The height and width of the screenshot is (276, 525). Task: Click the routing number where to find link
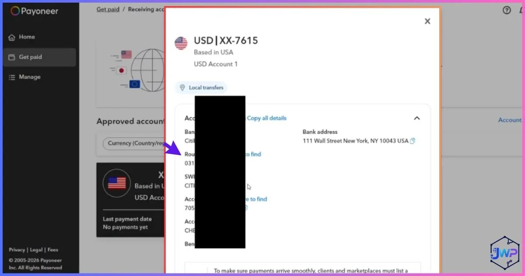[x=253, y=154]
